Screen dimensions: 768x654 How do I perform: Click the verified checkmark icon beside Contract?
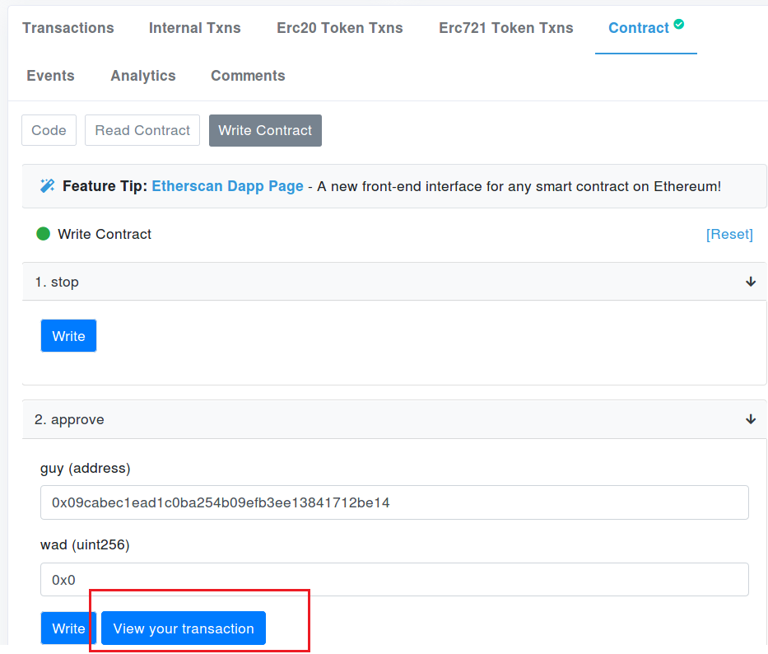pos(679,24)
